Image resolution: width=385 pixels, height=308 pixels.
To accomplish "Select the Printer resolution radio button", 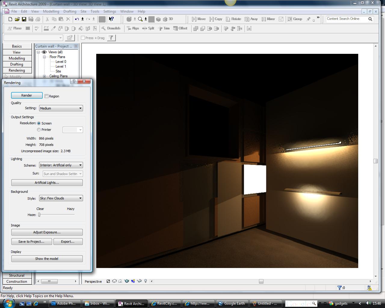I will tap(39, 130).
